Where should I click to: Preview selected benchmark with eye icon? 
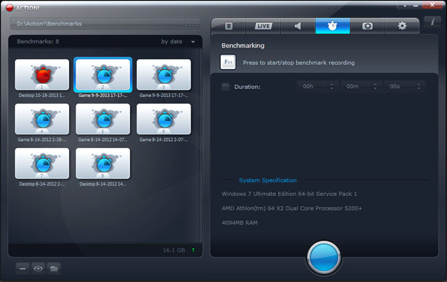pyautogui.click(x=38, y=268)
